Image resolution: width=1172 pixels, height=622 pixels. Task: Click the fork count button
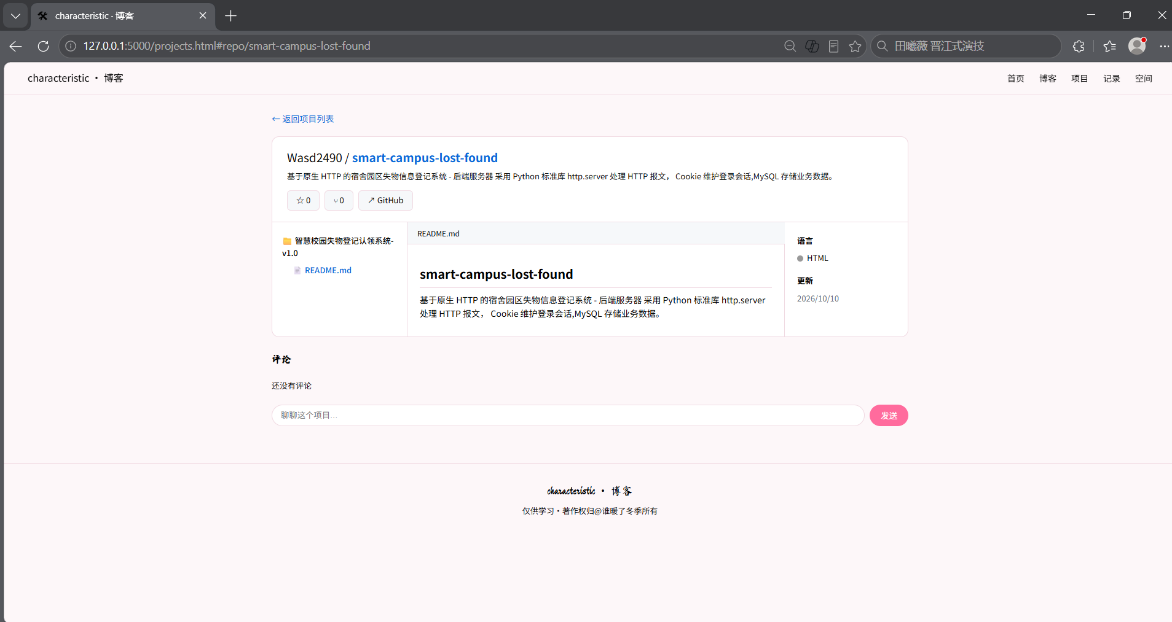(x=339, y=201)
